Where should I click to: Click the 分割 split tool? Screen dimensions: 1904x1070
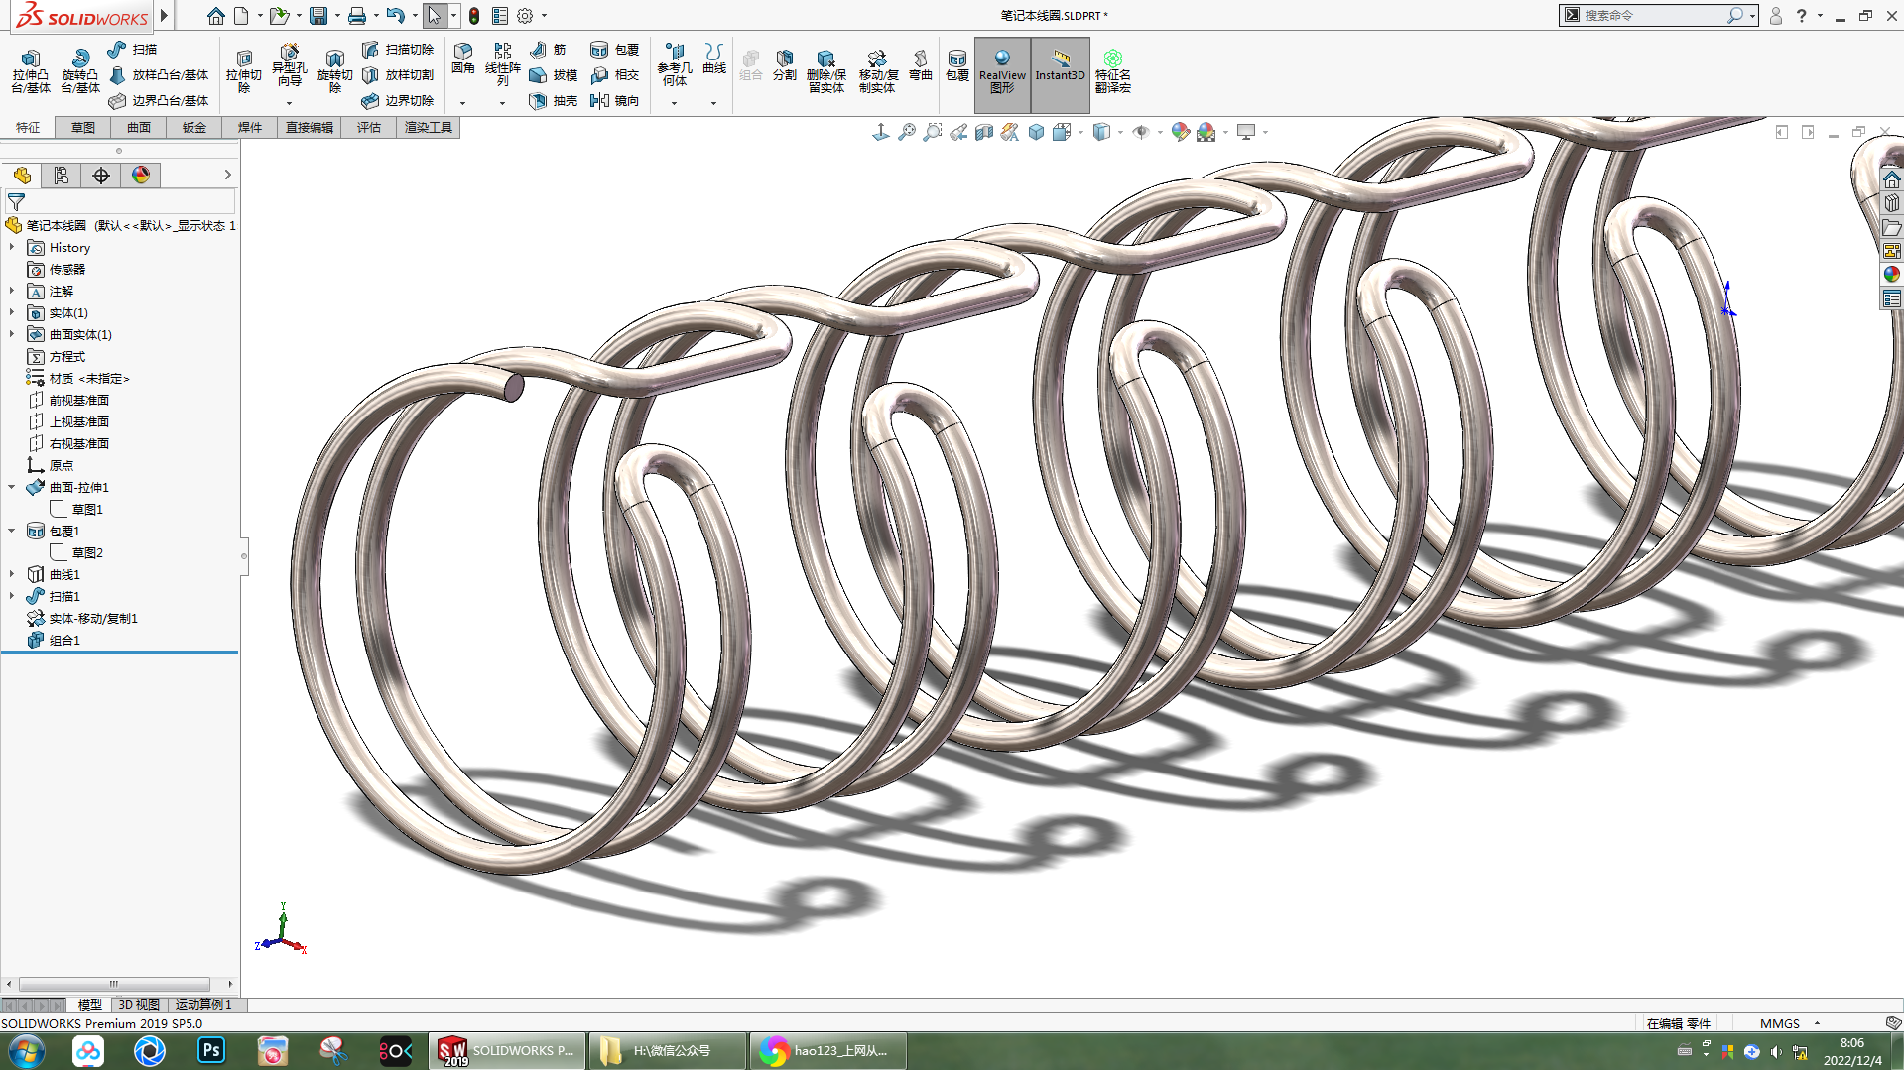pyautogui.click(x=784, y=65)
